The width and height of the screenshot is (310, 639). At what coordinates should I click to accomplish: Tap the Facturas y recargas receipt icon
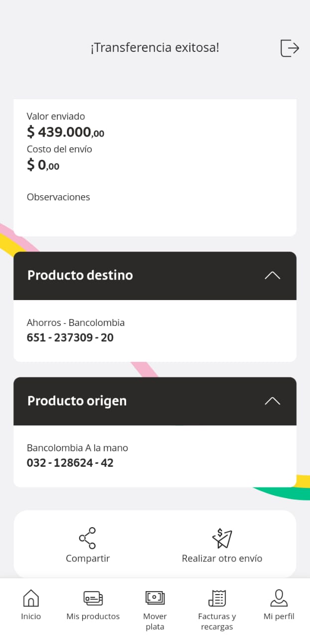click(x=217, y=597)
